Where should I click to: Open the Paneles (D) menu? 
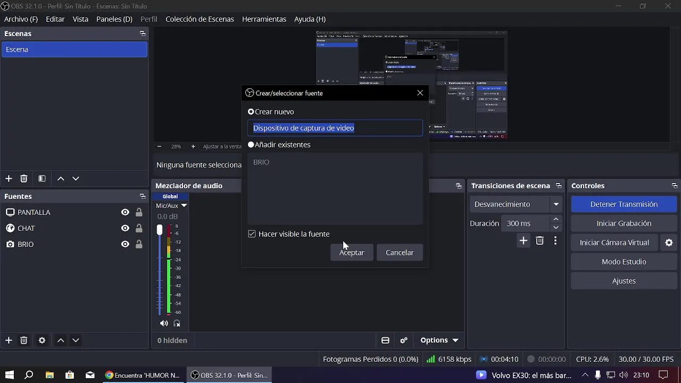[x=114, y=19]
